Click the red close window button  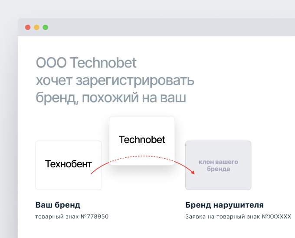(x=28, y=27)
